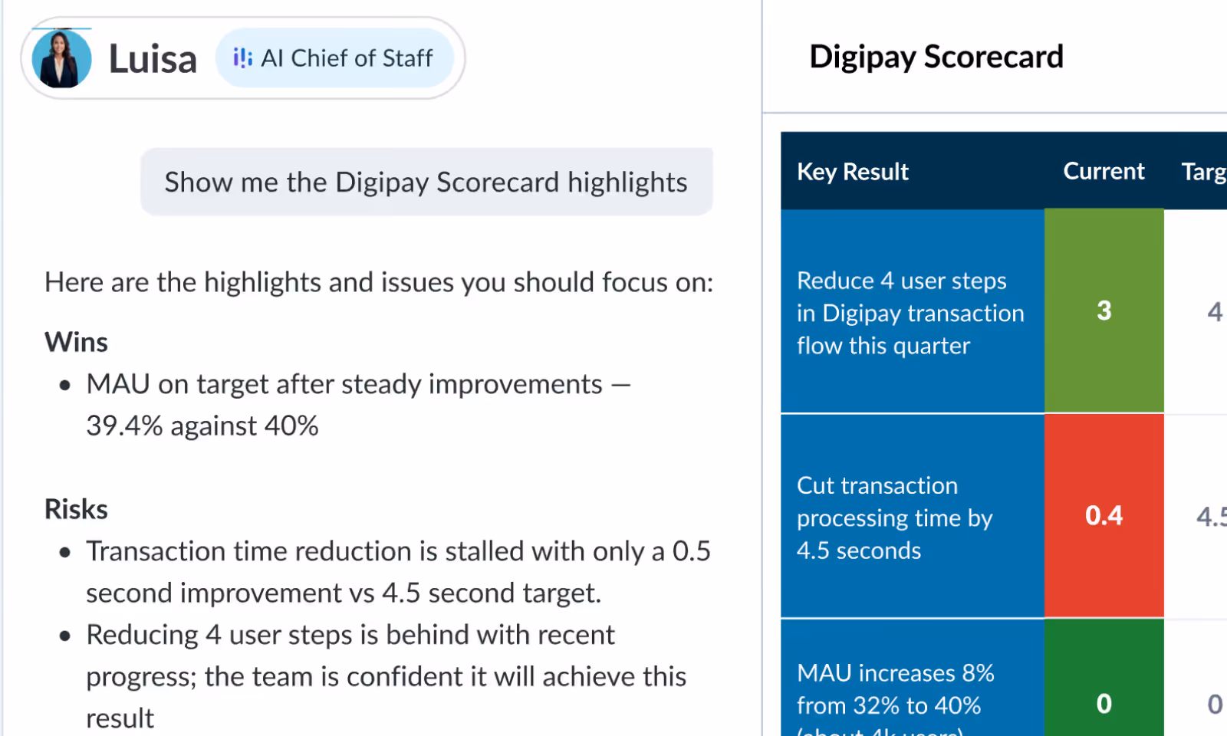Open the 'Reduce 4 user steps' key result
The width and height of the screenshot is (1227, 736).
[910, 312]
